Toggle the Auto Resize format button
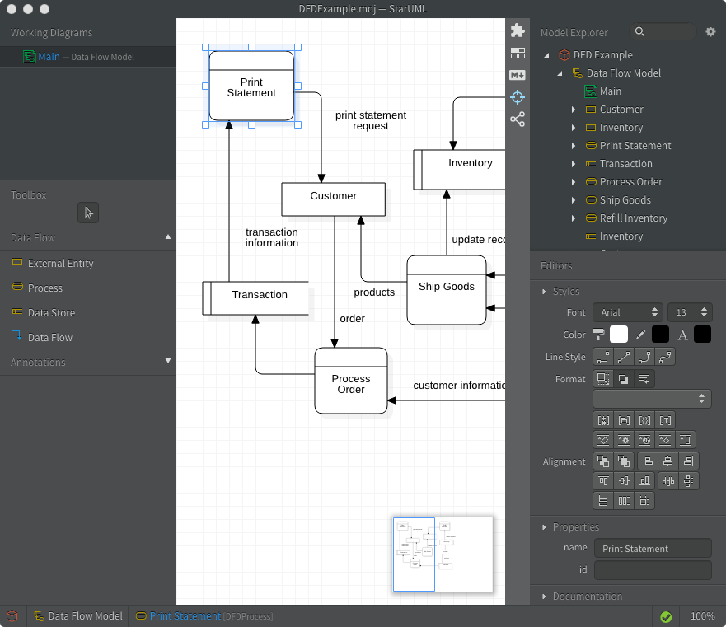Screen dimensions: 726x627 603,378
